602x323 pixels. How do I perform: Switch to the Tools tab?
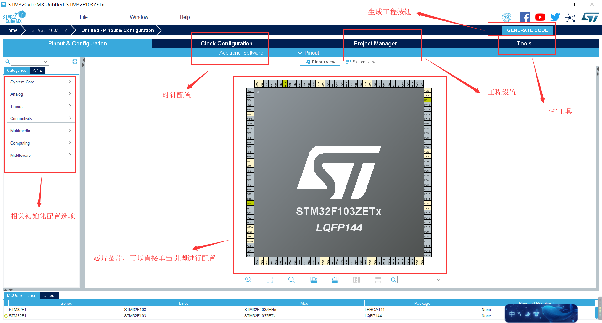click(524, 43)
